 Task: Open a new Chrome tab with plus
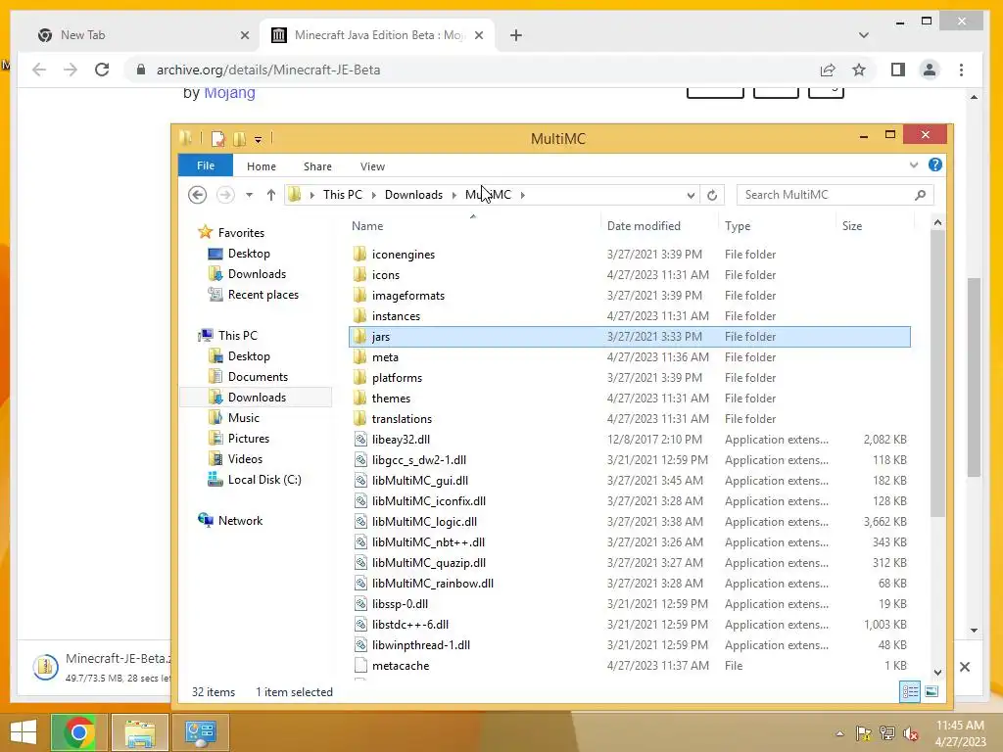coord(515,35)
